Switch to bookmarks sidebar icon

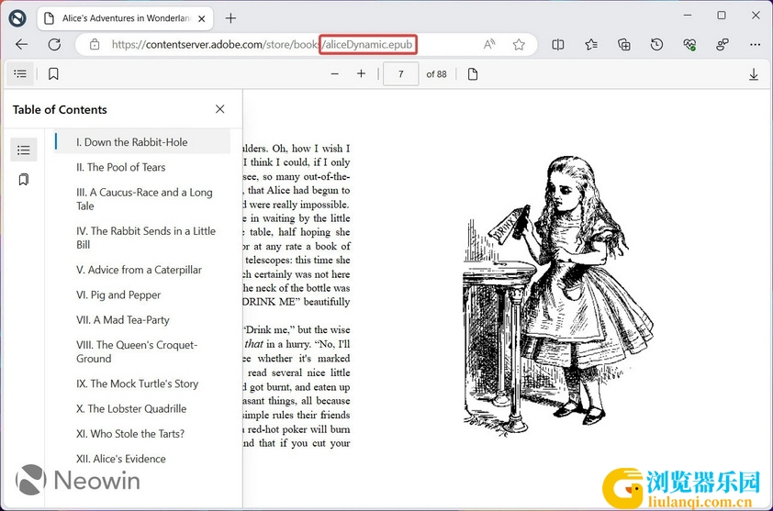24,180
